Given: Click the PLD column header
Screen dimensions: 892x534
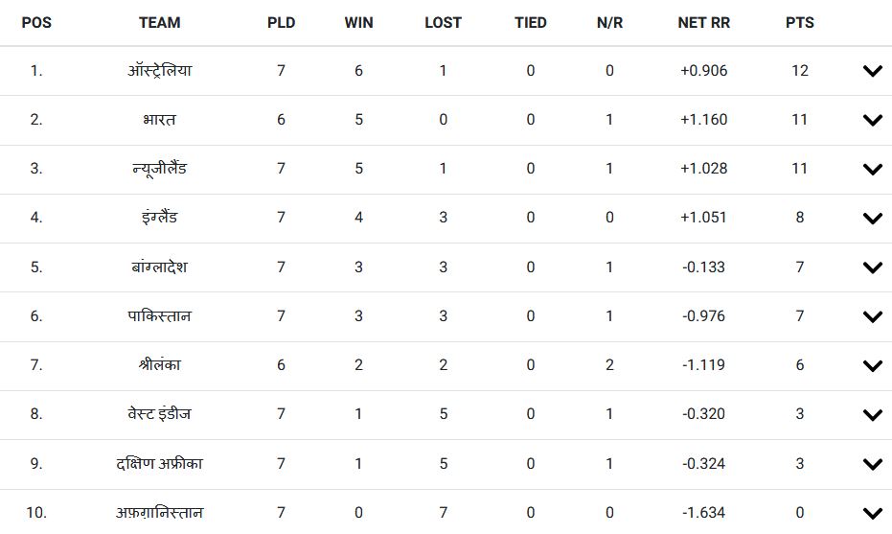Looking at the screenshot, I should click(281, 22).
